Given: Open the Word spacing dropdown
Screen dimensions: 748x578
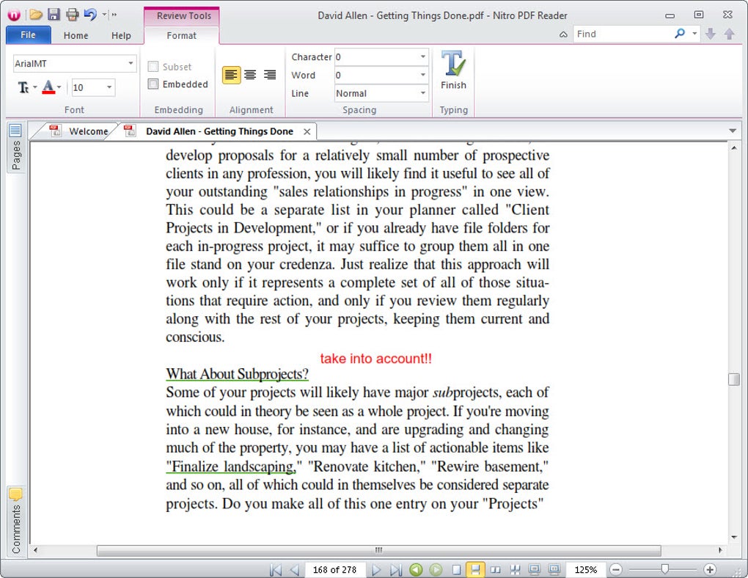Looking at the screenshot, I should [x=422, y=75].
